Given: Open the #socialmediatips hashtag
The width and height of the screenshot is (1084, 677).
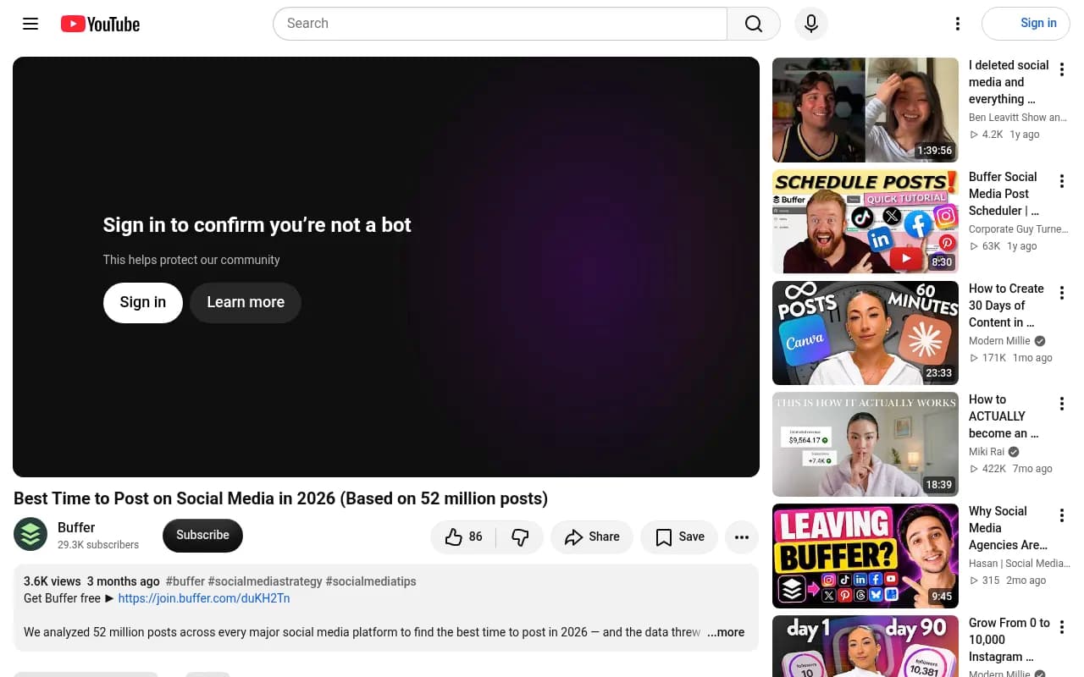Looking at the screenshot, I should 371,581.
